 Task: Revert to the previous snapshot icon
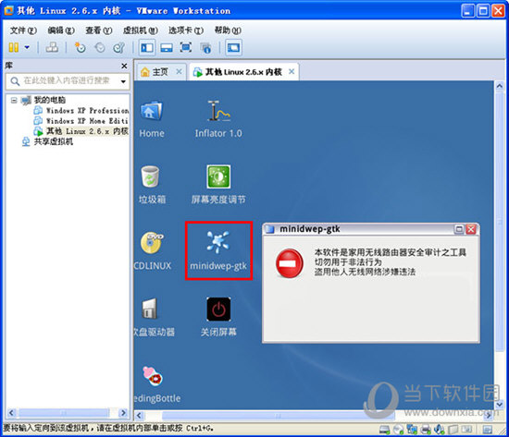click(100, 48)
